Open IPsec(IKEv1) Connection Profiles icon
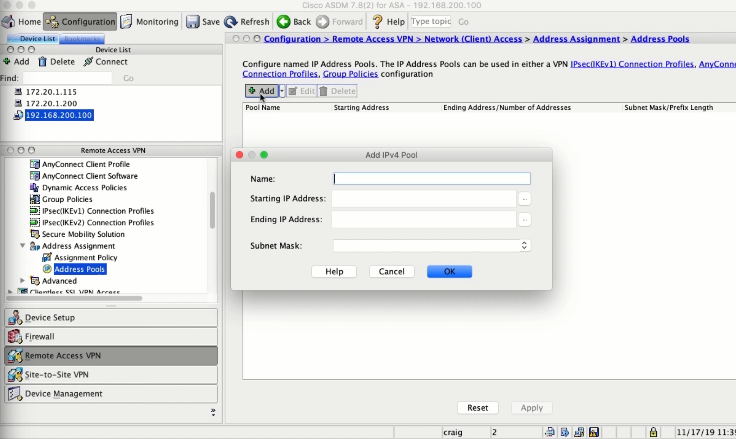736x439 pixels. (35, 211)
